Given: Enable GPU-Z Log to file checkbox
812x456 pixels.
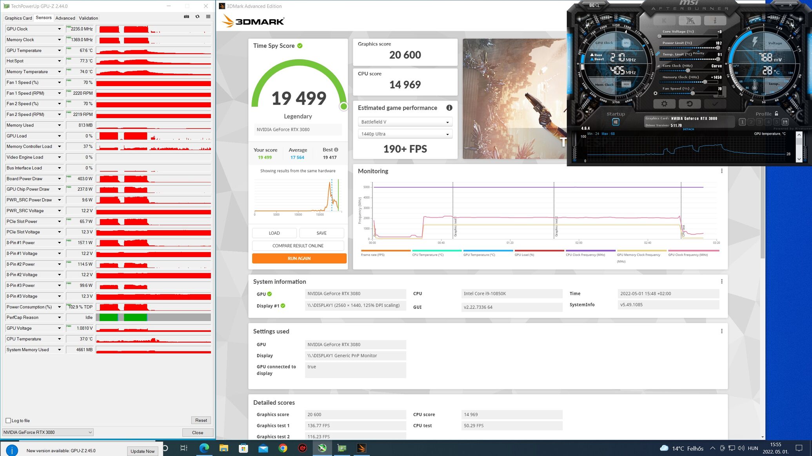Looking at the screenshot, I should (8, 420).
